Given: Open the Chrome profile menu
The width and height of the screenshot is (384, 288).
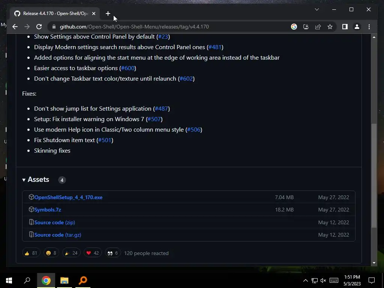Looking at the screenshot, I should pos(357,27).
